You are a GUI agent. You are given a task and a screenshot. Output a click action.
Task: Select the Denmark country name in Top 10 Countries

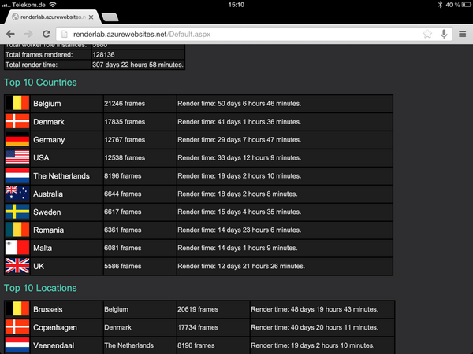tap(67, 122)
